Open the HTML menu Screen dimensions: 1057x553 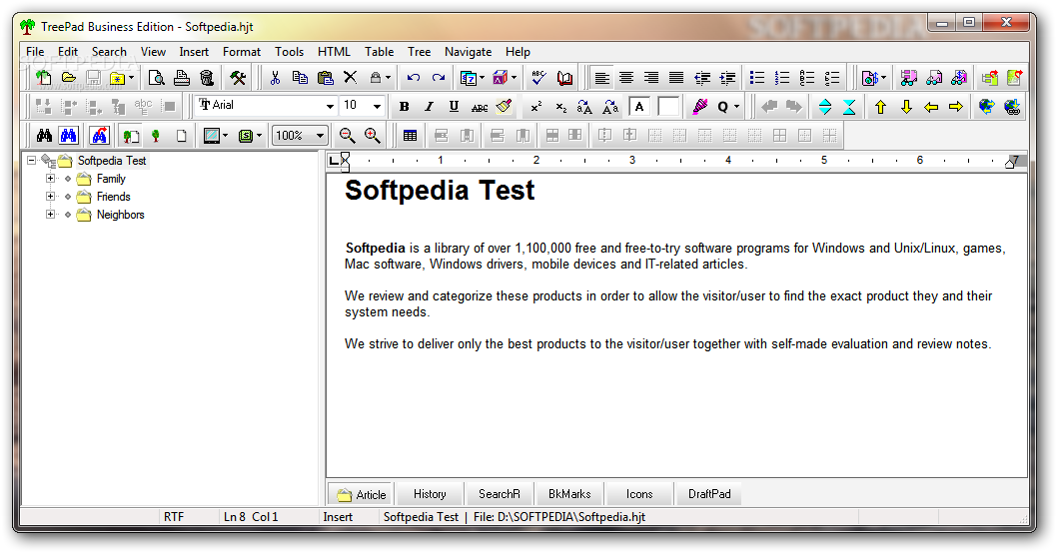(334, 52)
